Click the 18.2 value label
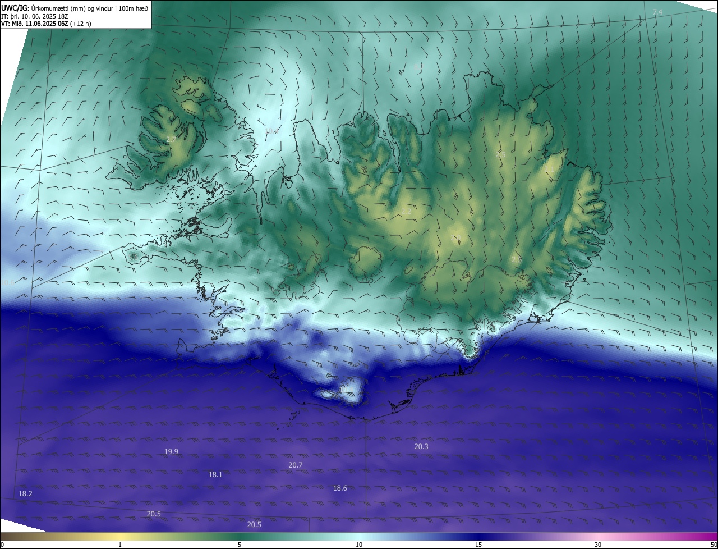Screen dimensions: 718x549 coord(25,493)
